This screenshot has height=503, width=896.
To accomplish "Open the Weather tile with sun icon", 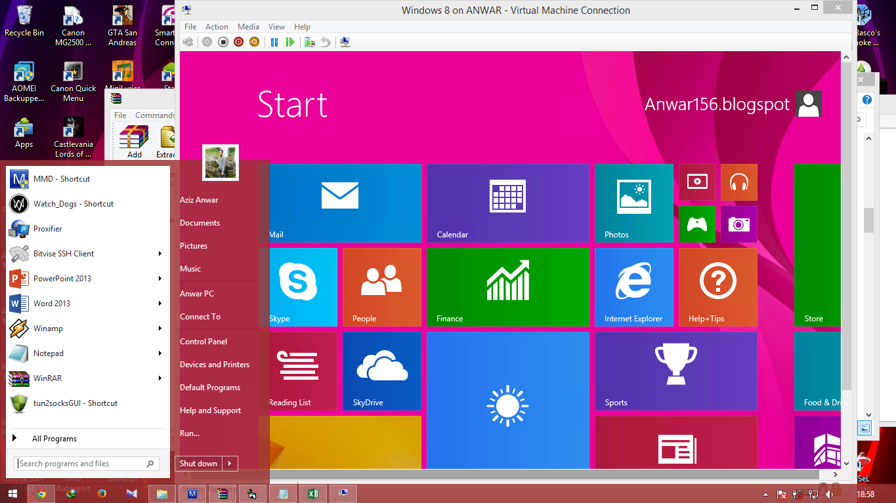I will (x=508, y=400).
